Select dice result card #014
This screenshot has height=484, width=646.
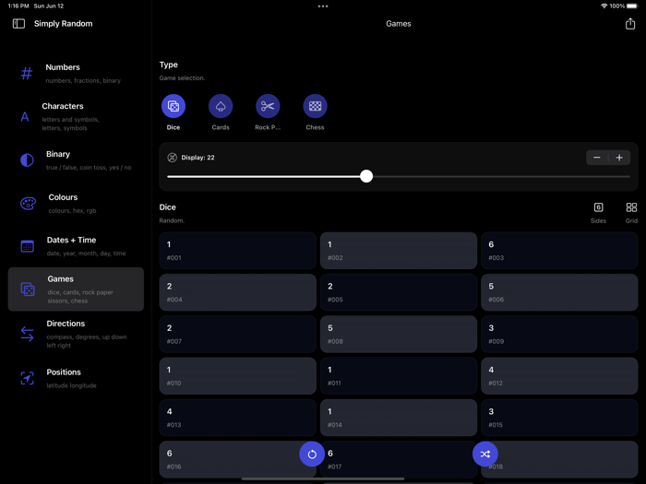pyautogui.click(x=399, y=418)
